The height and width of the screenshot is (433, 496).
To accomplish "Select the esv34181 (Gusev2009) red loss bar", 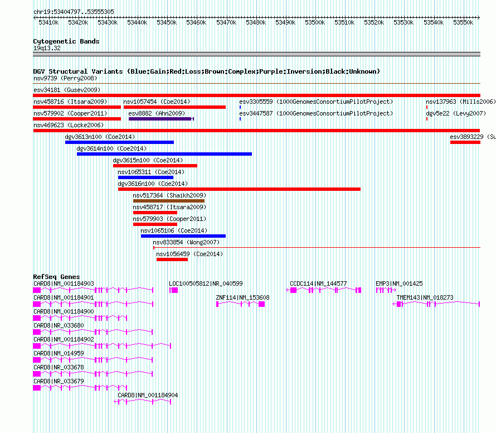I will click(256, 95).
